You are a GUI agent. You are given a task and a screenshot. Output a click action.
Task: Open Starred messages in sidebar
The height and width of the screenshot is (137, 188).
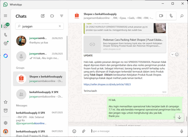pos(6,102)
